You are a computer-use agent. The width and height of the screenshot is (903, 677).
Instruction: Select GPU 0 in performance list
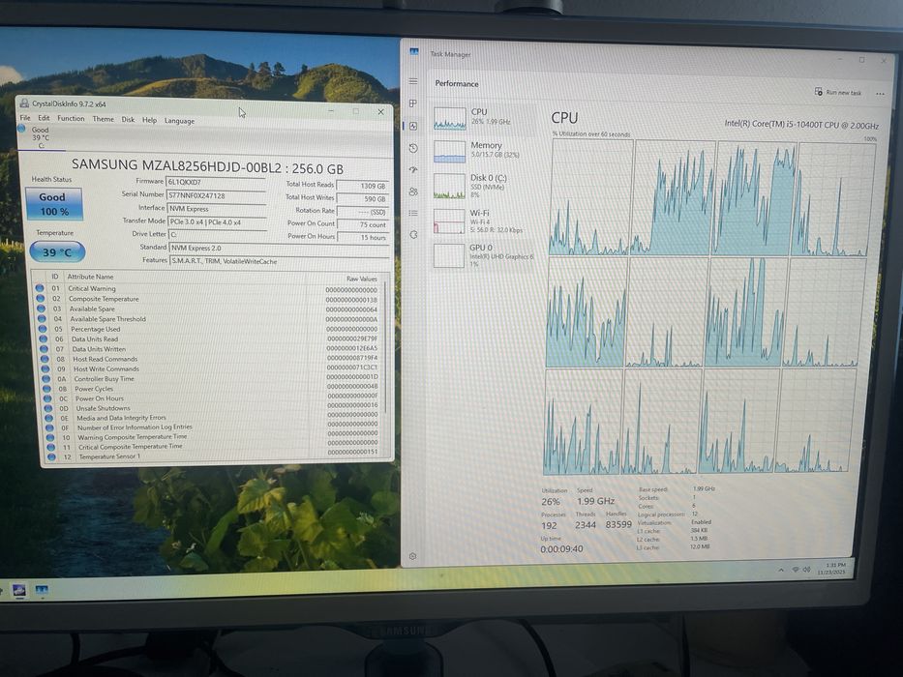484,255
